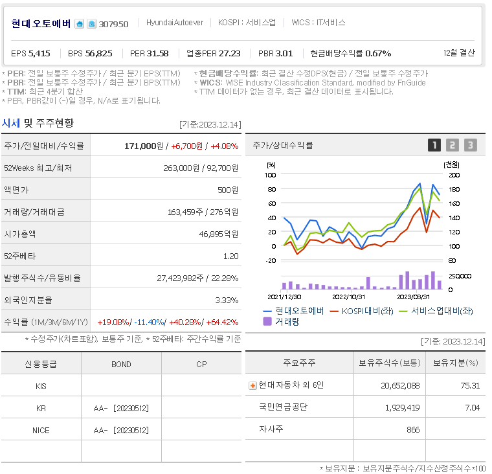Image resolution: width=492 pixels, height=474 pixels.
Task: Click the EPS 5,415 value
Action: coord(30,54)
